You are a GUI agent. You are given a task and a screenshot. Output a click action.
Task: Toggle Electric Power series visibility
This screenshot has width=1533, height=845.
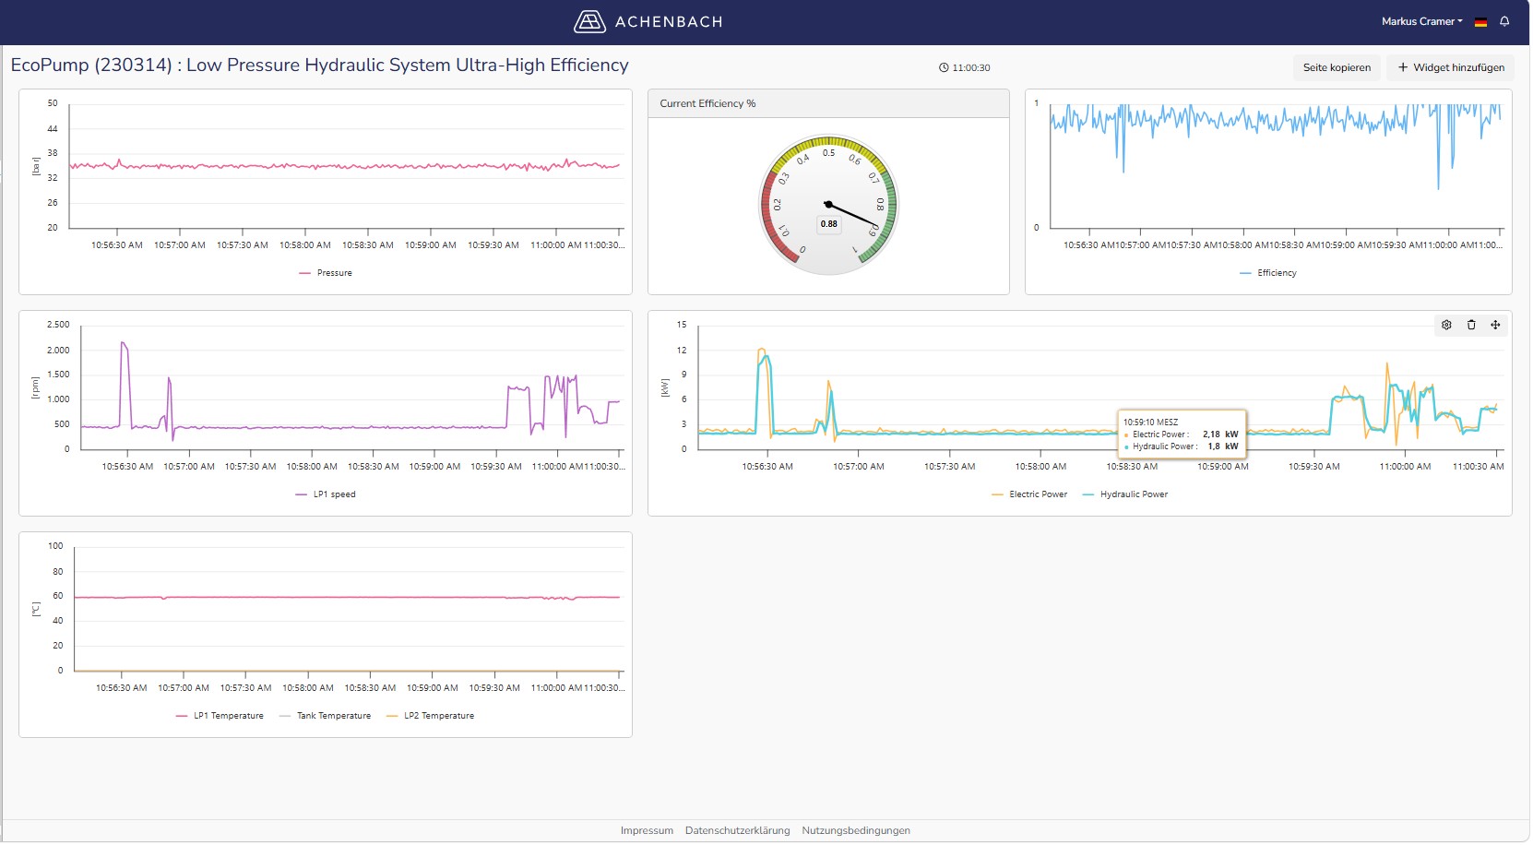(x=1030, y=494)
